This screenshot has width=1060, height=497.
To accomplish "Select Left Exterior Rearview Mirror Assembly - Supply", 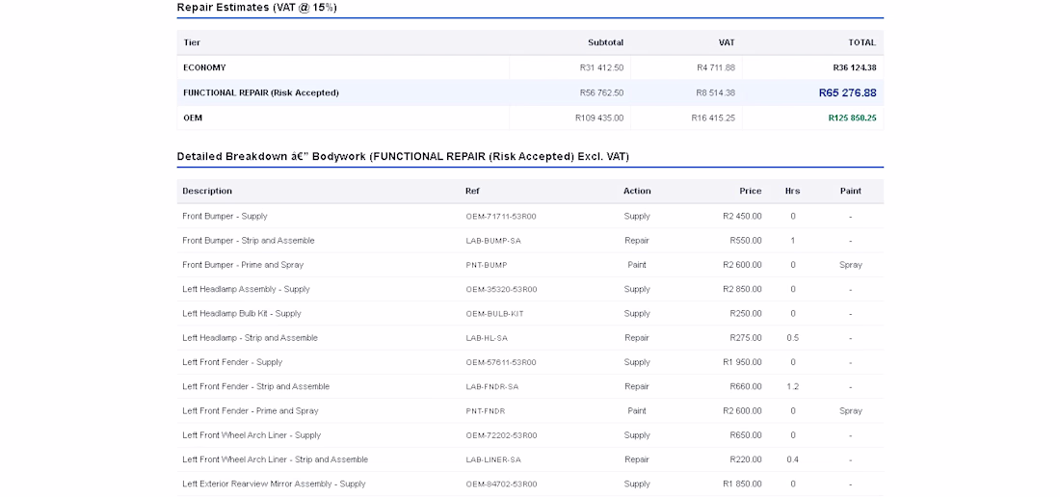I will 274,484.
